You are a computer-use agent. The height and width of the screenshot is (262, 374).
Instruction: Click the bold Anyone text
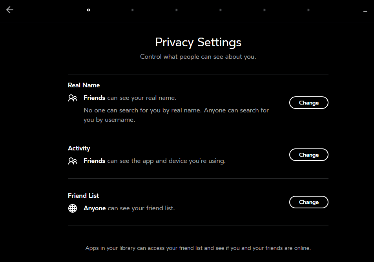coord(95,208)
